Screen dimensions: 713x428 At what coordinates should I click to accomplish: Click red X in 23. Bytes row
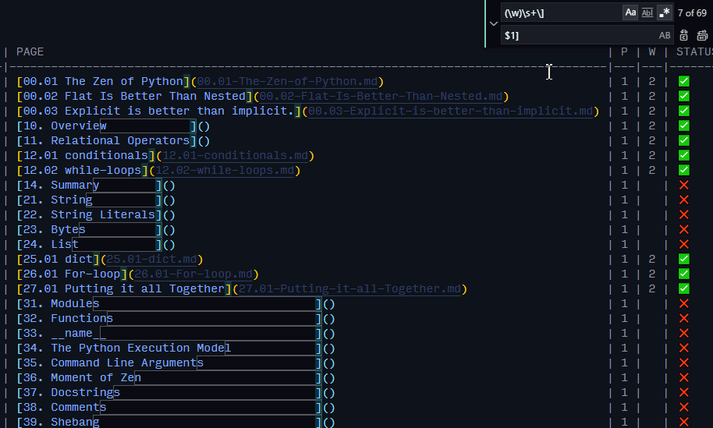pos(684,230)
